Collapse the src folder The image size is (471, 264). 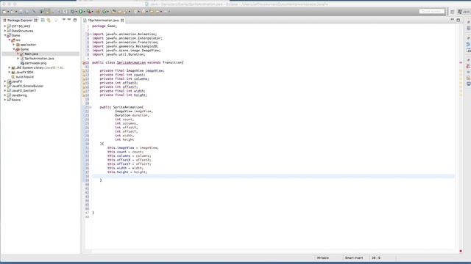click(x=10, y=40)
